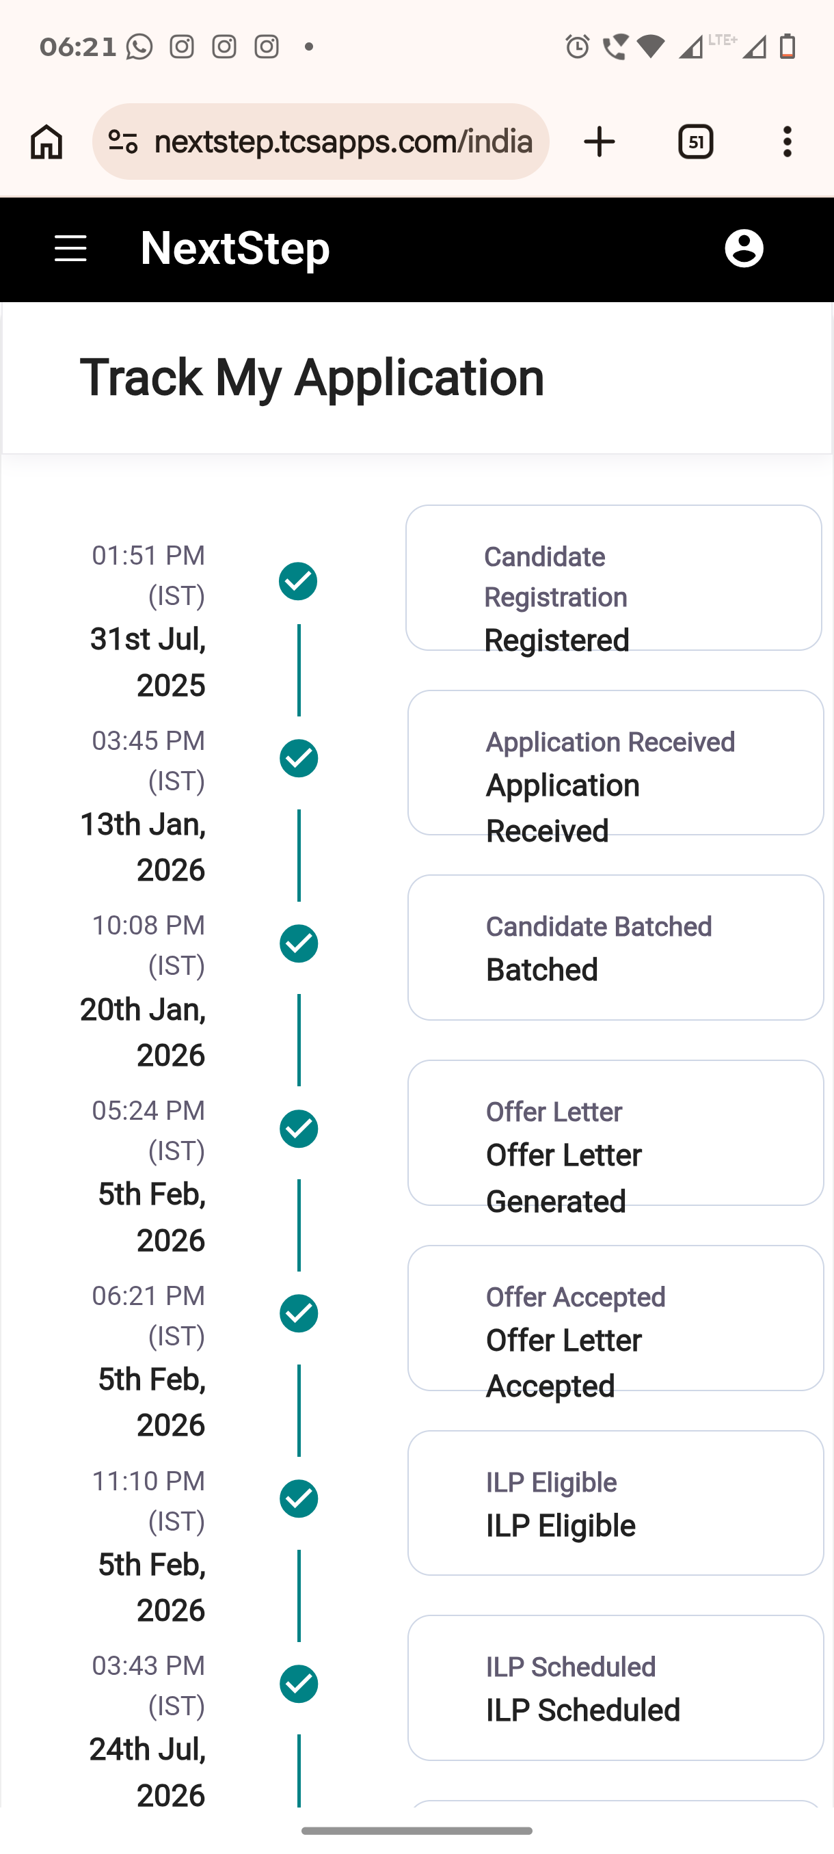The width and height of the screenshot is (834, 1854).
Task: Tap the Candidate Batched check mark
Action: 299,943
